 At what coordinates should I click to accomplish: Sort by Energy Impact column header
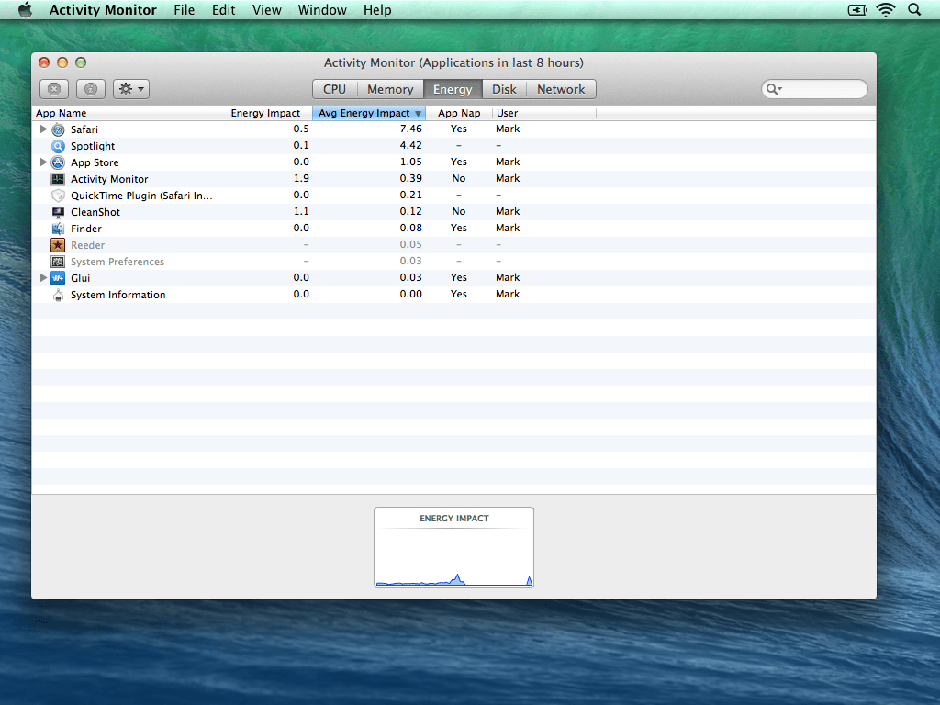265,113
